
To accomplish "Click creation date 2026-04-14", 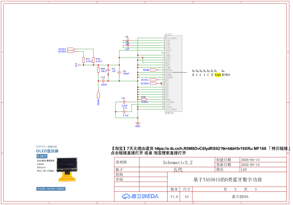I will [x=250, y=160].
